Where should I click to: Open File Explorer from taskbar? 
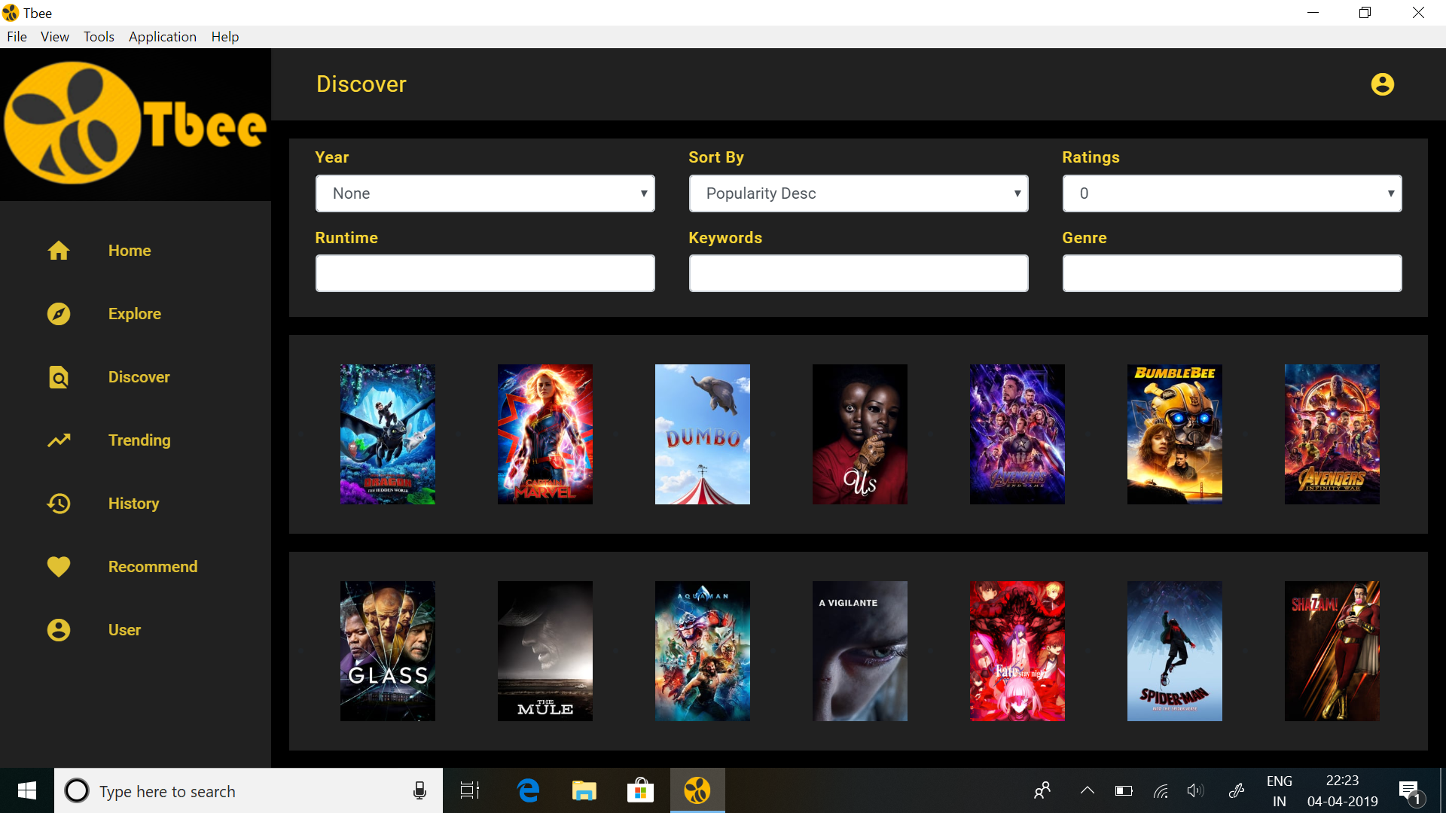[x=584, y=790]
